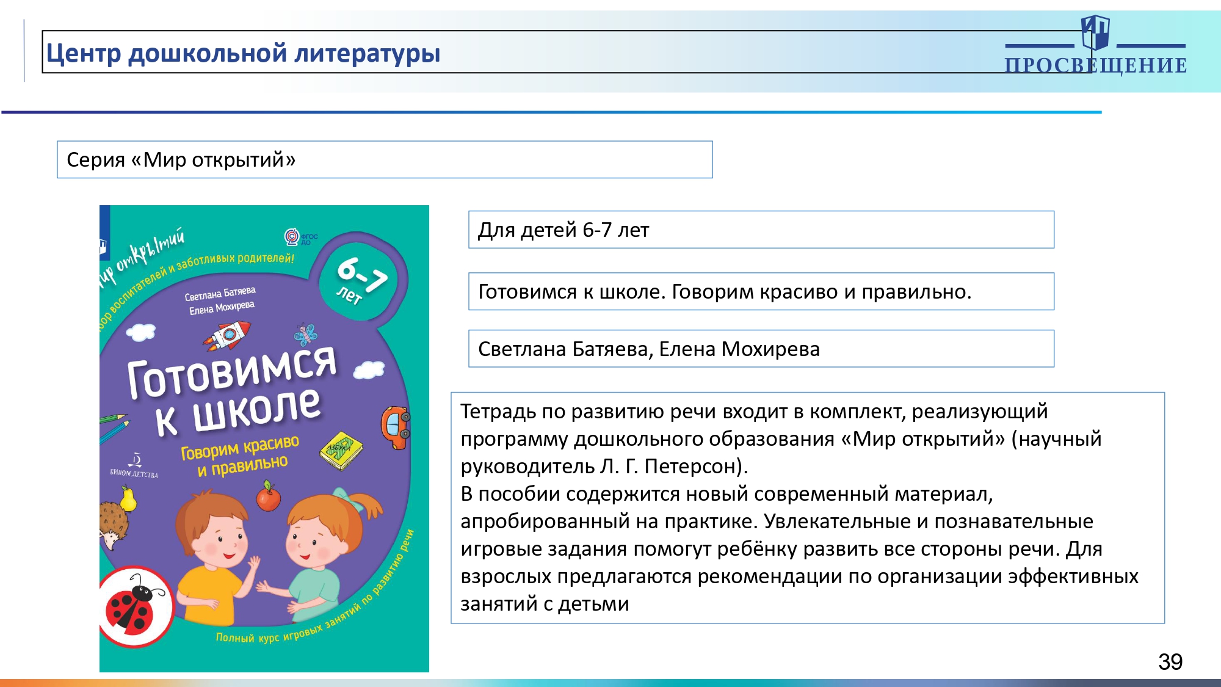Click the slide title 'Центр дошкольной литературы'
This screenshot has height=687, width=1221.
coord(243,53)
